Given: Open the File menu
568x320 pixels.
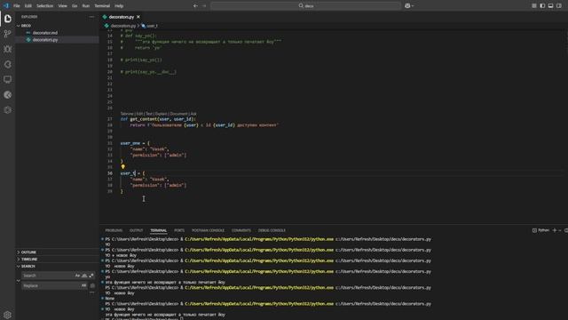Looking at the screenshot, I should 17,6.
